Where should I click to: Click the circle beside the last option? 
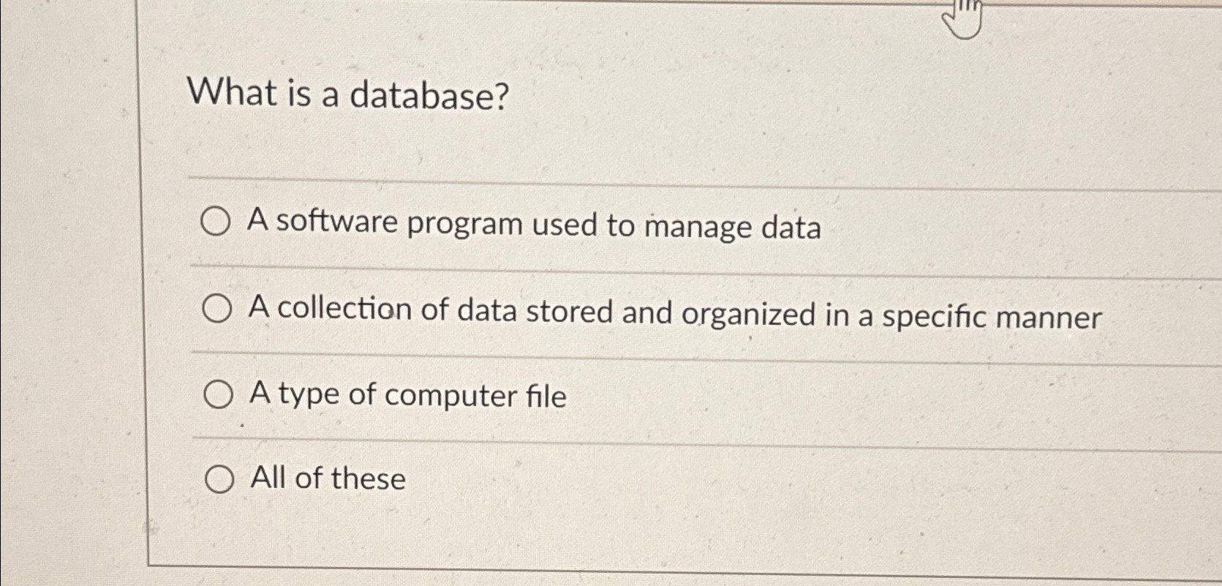(219, 480)
